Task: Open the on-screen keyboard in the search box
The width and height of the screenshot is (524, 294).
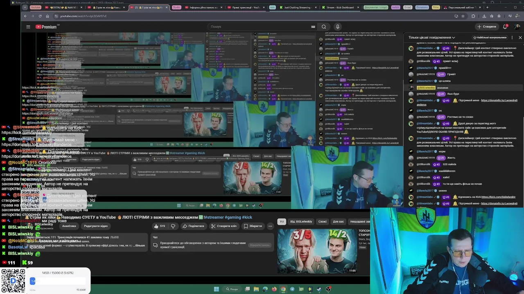Action: pyautogui.click(x=313, y=27)
